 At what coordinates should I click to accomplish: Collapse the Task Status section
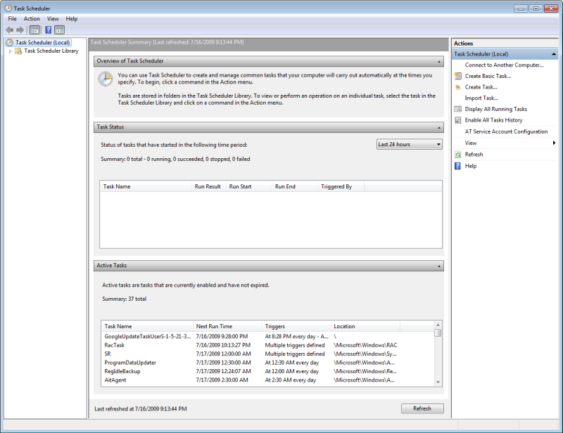(x=439, y=127)
